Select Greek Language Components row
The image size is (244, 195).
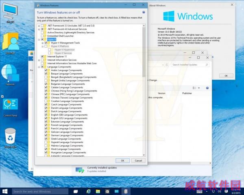coord(66,139)
